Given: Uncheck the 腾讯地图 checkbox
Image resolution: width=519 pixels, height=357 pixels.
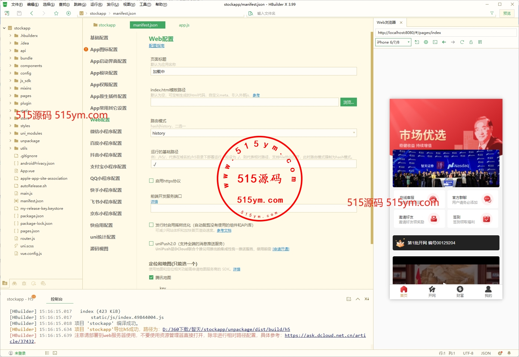Looking at the screenshot, I should pyautogui.click(x=151, y=277).
